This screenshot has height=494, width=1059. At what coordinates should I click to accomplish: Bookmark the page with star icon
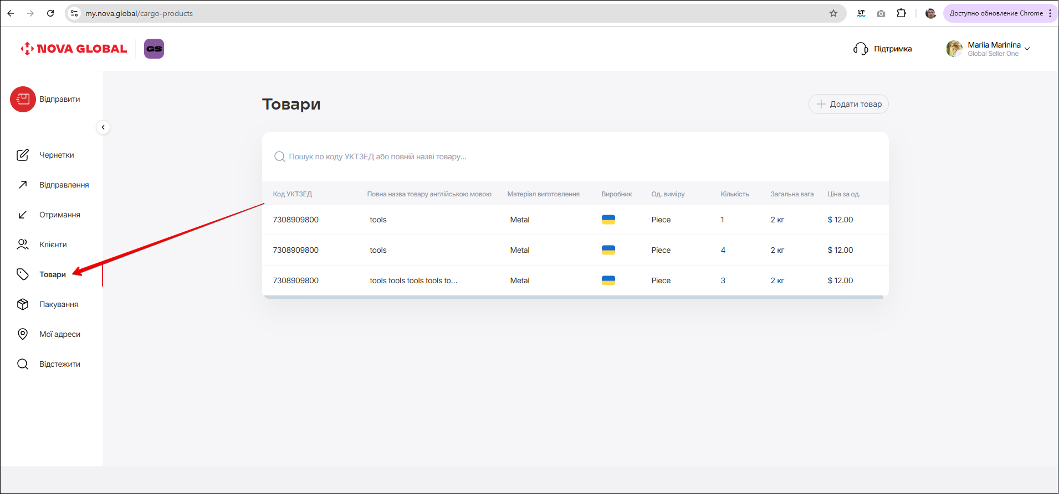[833, 13]
